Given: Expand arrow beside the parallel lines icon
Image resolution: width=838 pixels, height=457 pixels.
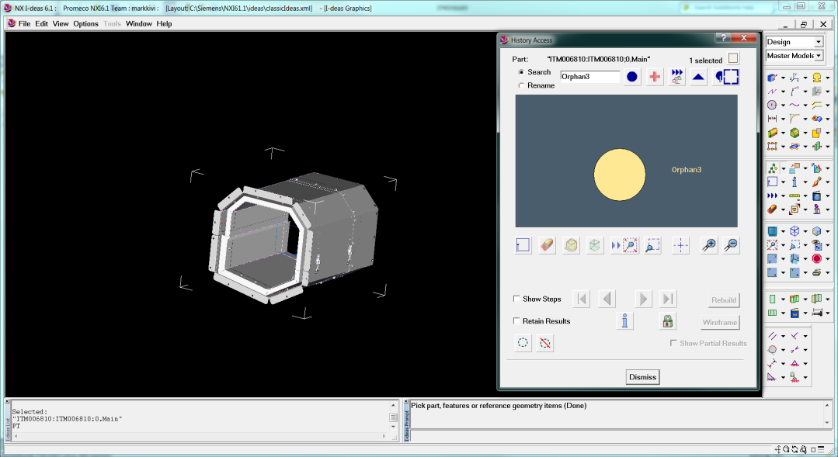Looking at the screenshot, I should pos(783,336).
